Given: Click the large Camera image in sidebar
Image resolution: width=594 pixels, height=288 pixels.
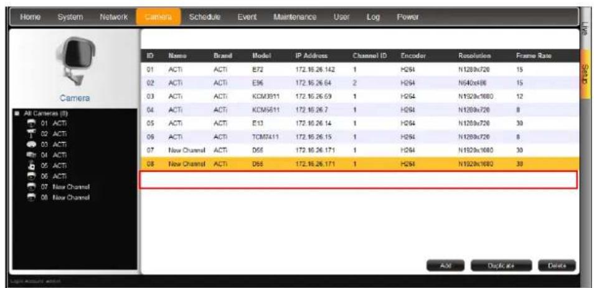Looking at the screenshot, I should 76,60.
